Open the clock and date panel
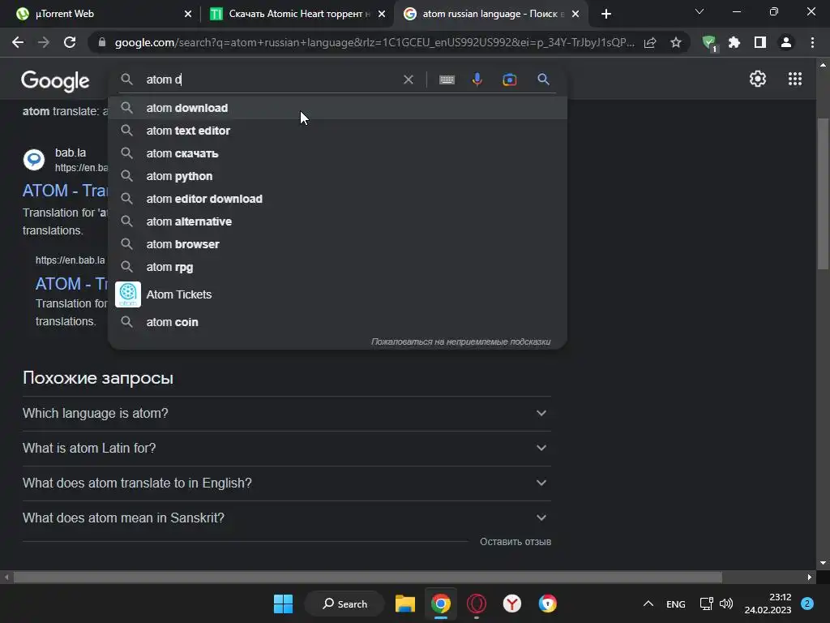The width and height of the screenshot is (830, 623). (768, 604)
